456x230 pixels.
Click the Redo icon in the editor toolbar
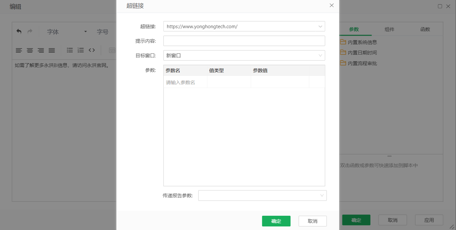29,31
